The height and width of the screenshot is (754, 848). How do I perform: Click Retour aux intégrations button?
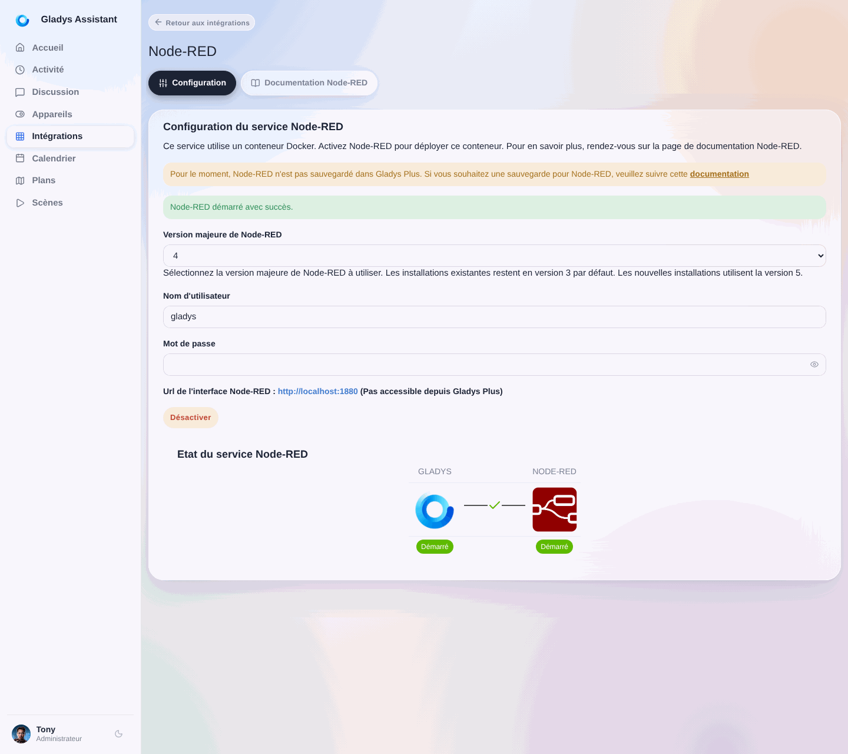click(201, 22)
